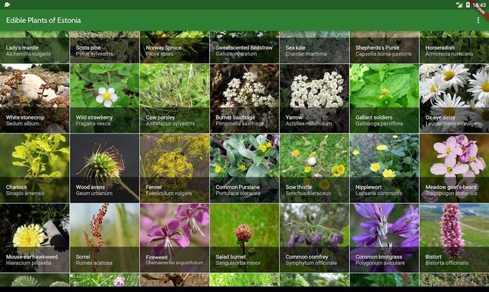The width and height of the screenshot is (489, 292).
Task: Select the Ox-eye daisy tile
Action: [x=455, y=98]
